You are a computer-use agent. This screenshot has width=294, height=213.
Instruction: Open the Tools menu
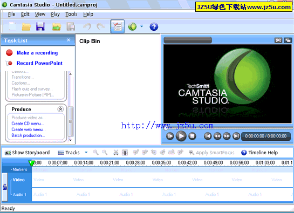(x=71, y=14)
